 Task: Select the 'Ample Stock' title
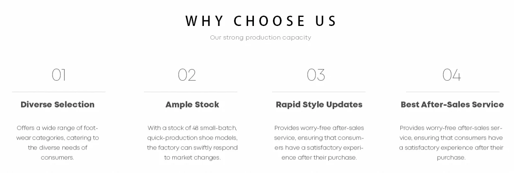(192, 105)
